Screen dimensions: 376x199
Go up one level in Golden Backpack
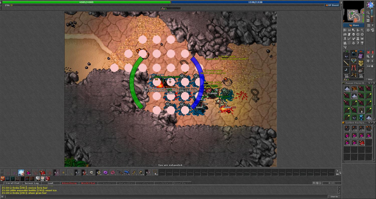pyautogui.click(x=369, y=123)
